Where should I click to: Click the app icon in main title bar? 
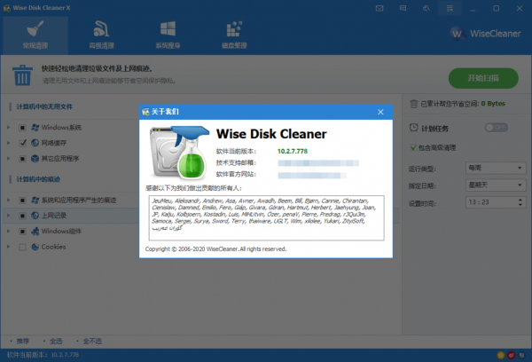pos(7,8)
